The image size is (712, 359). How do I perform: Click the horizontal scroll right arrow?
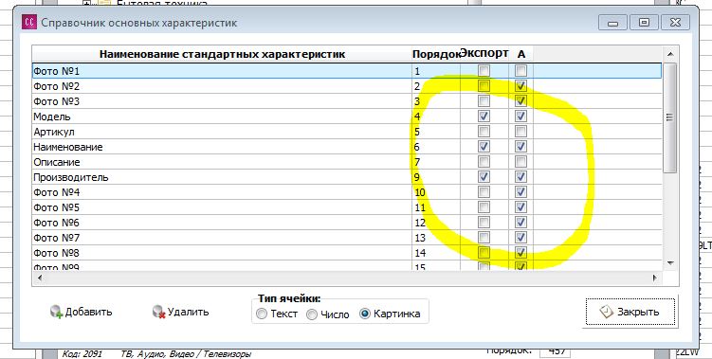point(655,278)
